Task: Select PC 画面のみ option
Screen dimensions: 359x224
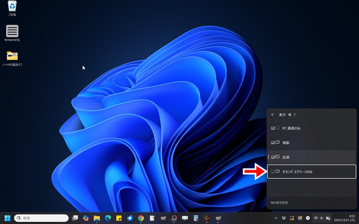Action: point(312,128)
